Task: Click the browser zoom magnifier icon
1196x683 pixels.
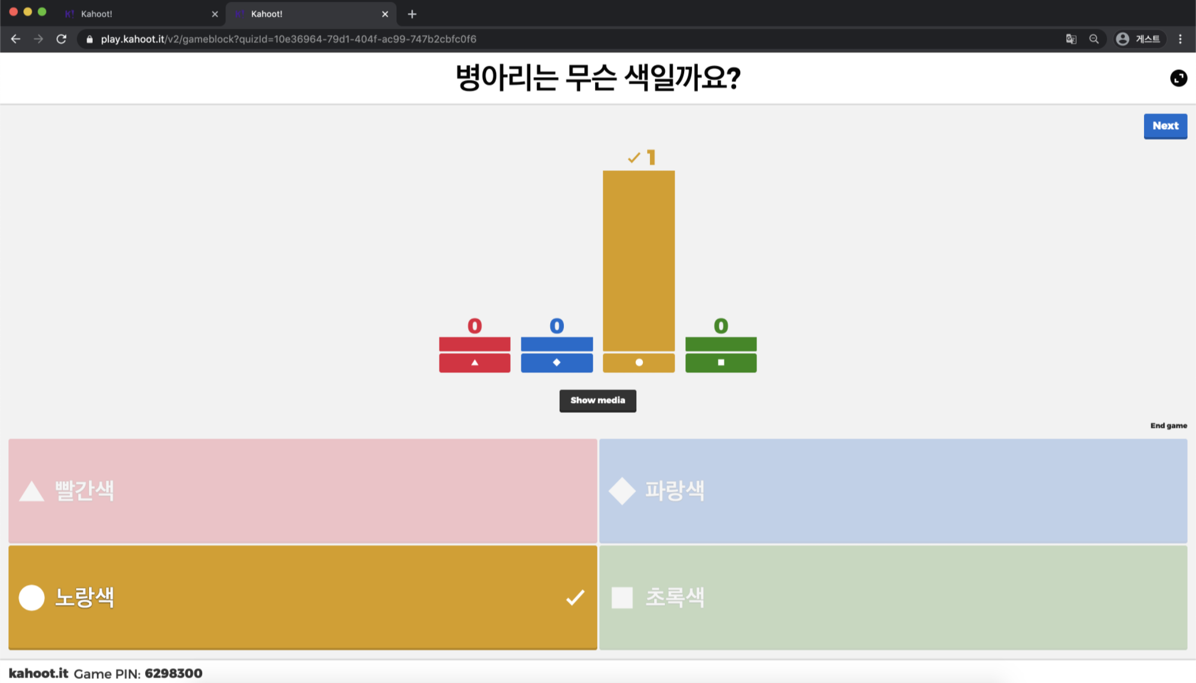Action: point(1094,39)
